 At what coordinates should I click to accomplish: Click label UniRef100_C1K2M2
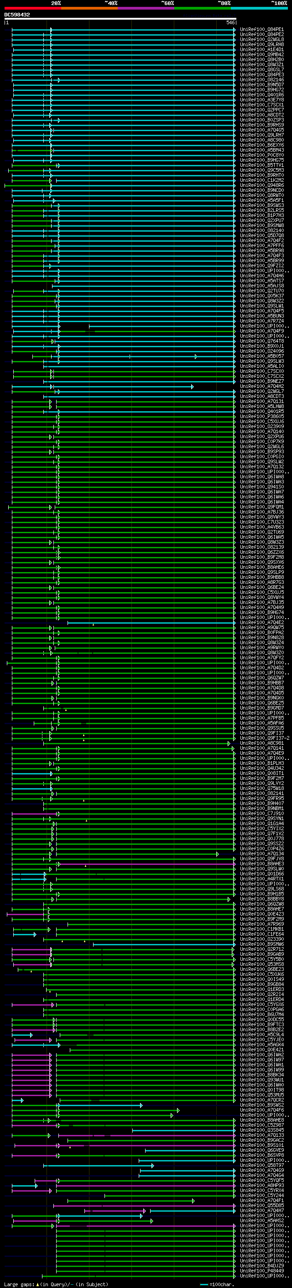262,180
